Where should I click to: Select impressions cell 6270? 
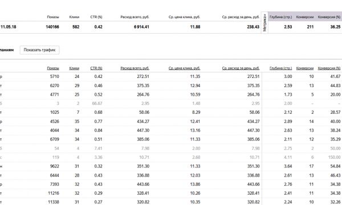[55, 85]
